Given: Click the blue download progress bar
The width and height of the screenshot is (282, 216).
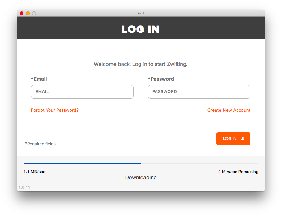Looking at the screenshot, I should point(82,163).
